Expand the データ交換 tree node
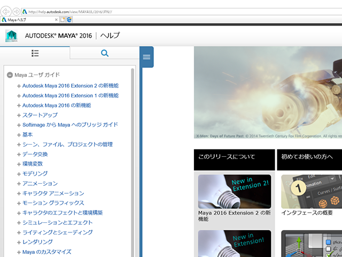Image resolution: width=342 pixels, height=257 pixels. (19, 155)
